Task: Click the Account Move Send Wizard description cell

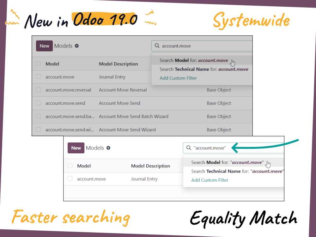Action: [127, 130]
